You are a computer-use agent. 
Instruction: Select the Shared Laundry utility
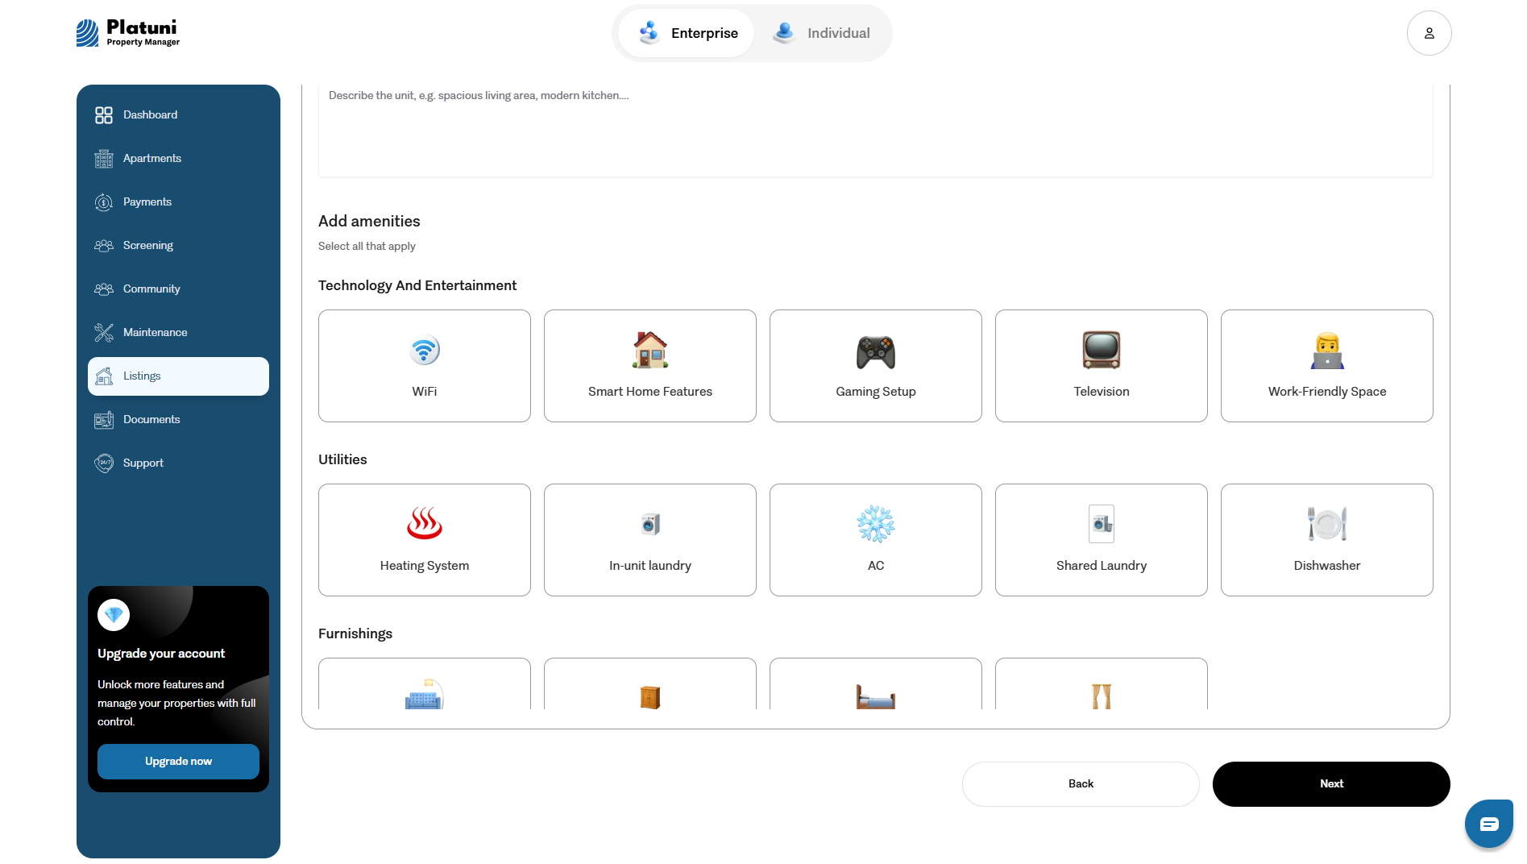coord(1102,540)
